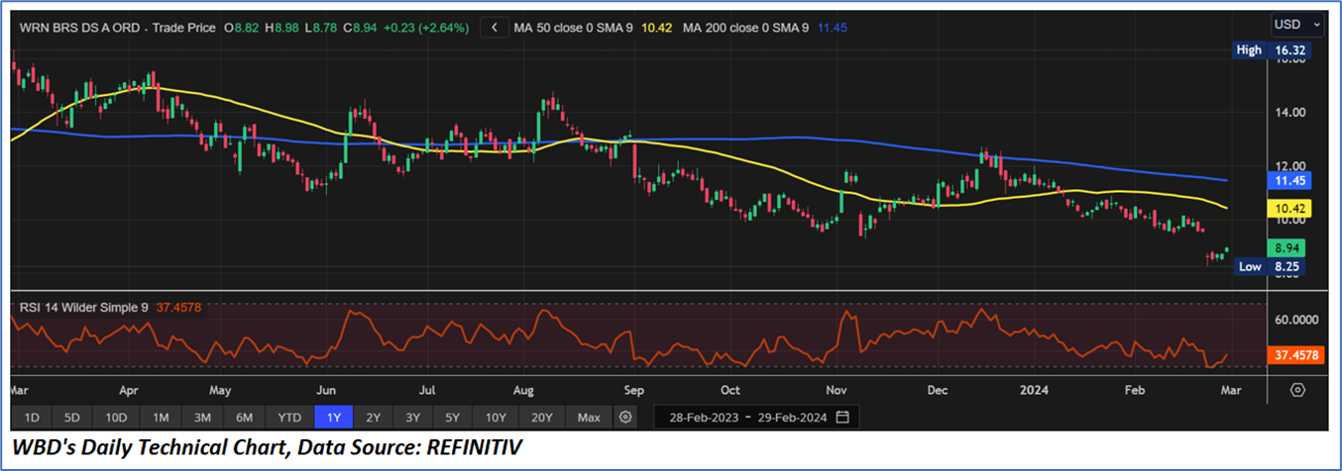Select the 1D time range
Image resolution: width=1342 pixels, height=471 pixels.
[32, 417]
